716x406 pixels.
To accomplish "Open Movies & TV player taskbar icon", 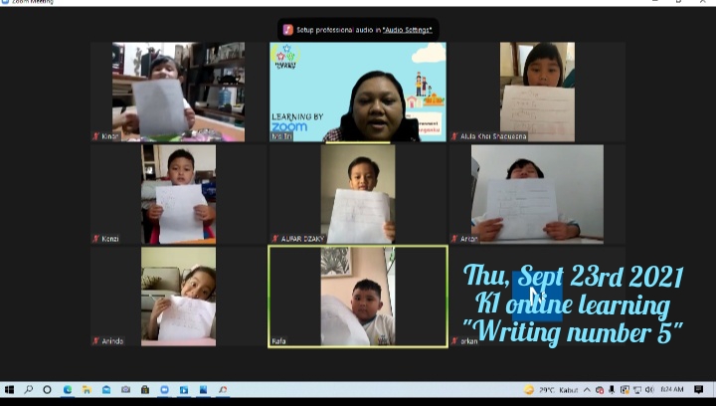I will (x=184, y=389).
